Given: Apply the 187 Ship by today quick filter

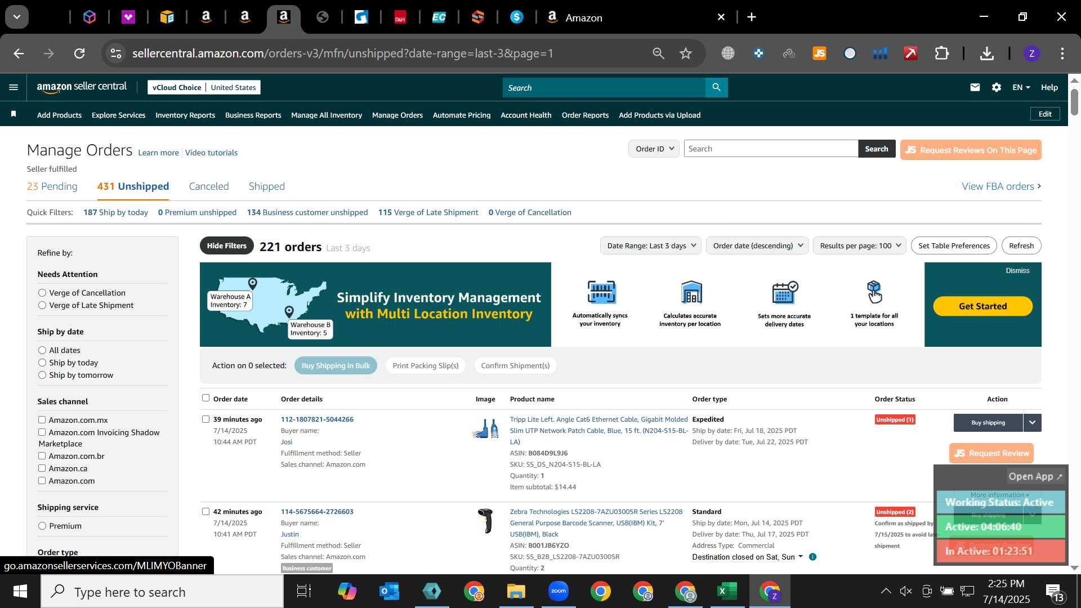Looking at the screenshot, I should click(115, 212).
